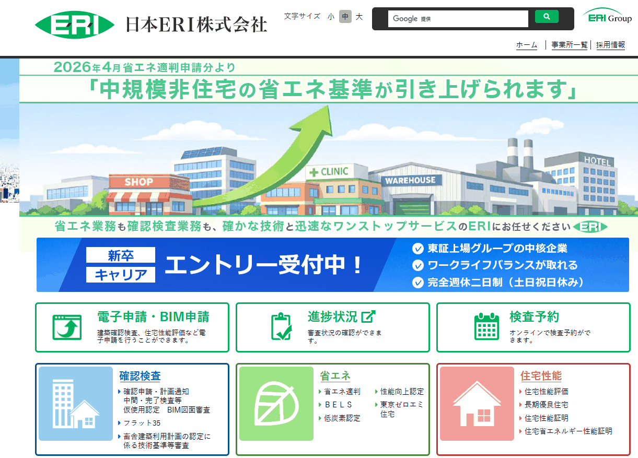This screenshot has height=458, width=638.
Task: Click the 住宅性能 pink house icon
Action: 477,403
